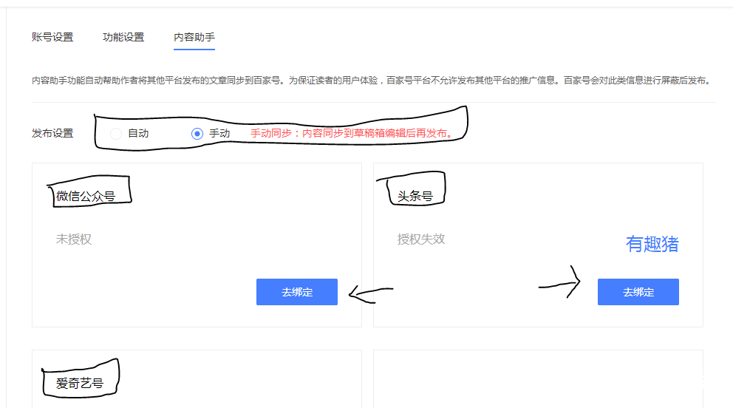
Task: Click the 微信公众号 card title
Action: (86, 197)
